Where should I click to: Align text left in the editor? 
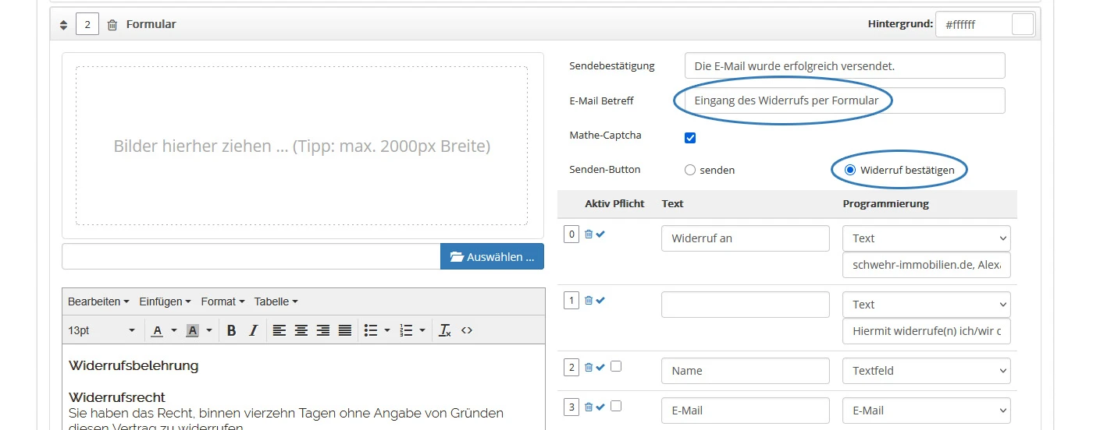click(279, 330)
